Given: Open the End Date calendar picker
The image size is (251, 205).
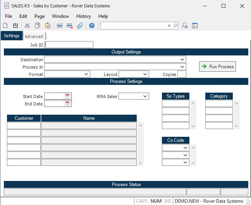Looking at the screenshot, I should pos(67,103).
